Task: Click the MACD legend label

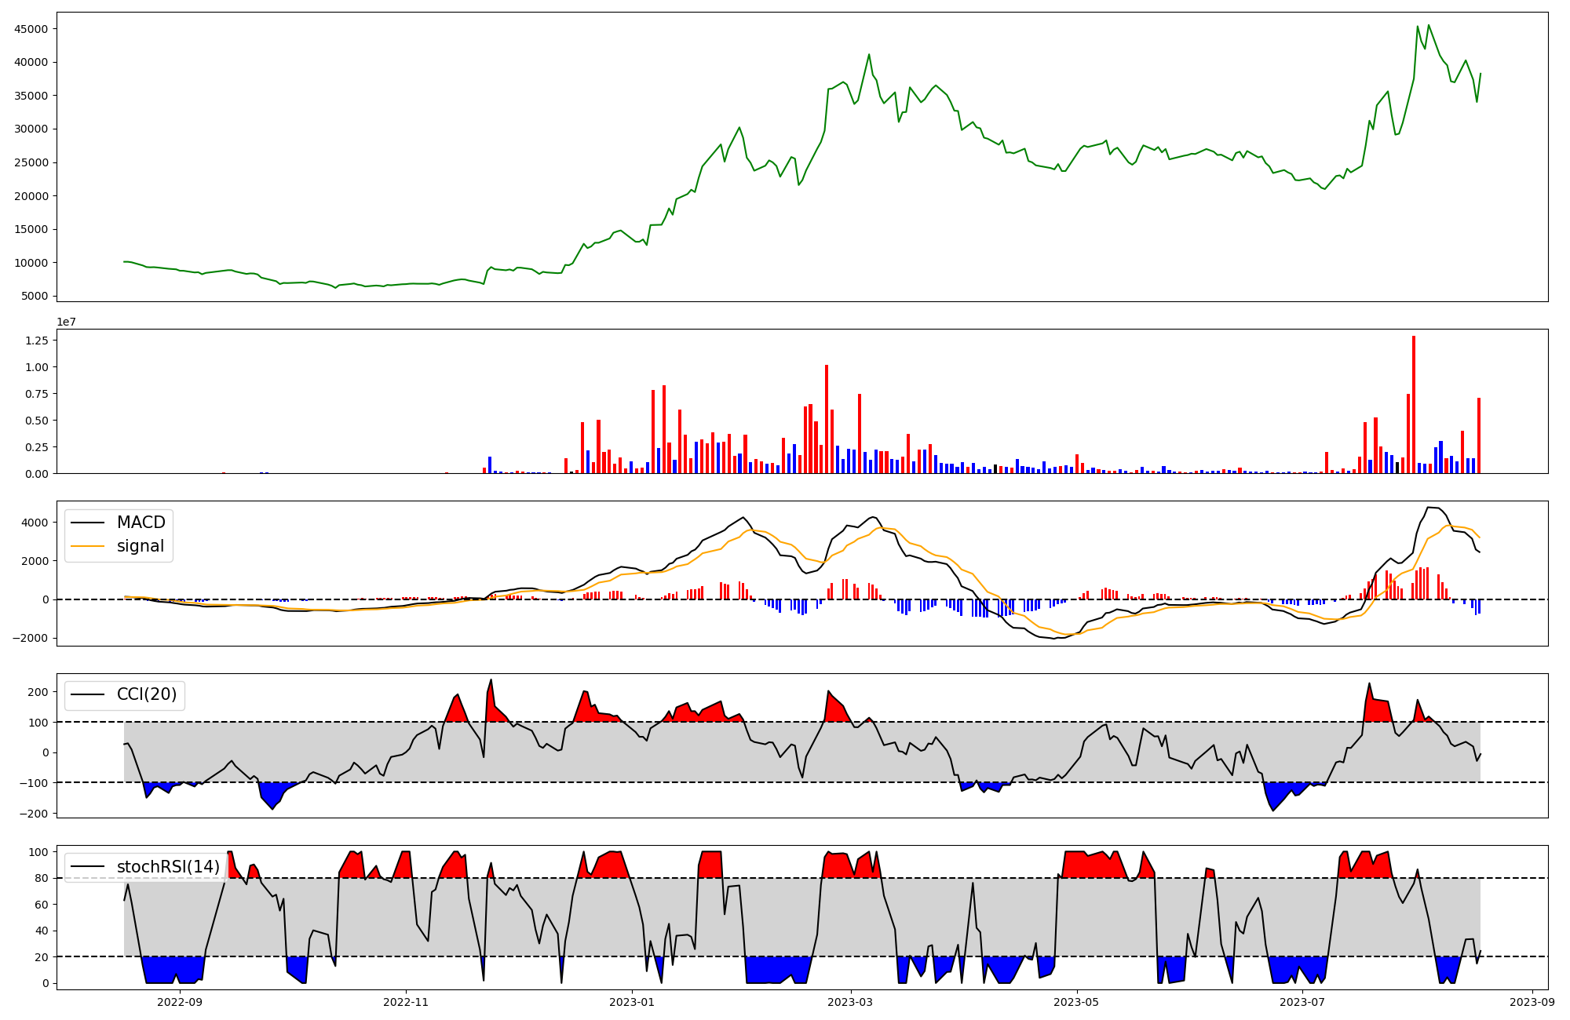Action: pyautogui.click(x=141, y=523)
